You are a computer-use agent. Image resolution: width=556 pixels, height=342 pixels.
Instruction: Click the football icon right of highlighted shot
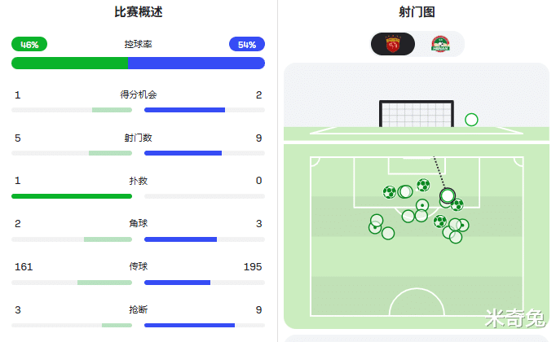[457, 204]
